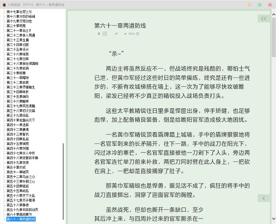Click the reading pane vertical scrollbar thumb
Image resolution: width=276 pixels, height=224 pixels.
coord(274,37)
